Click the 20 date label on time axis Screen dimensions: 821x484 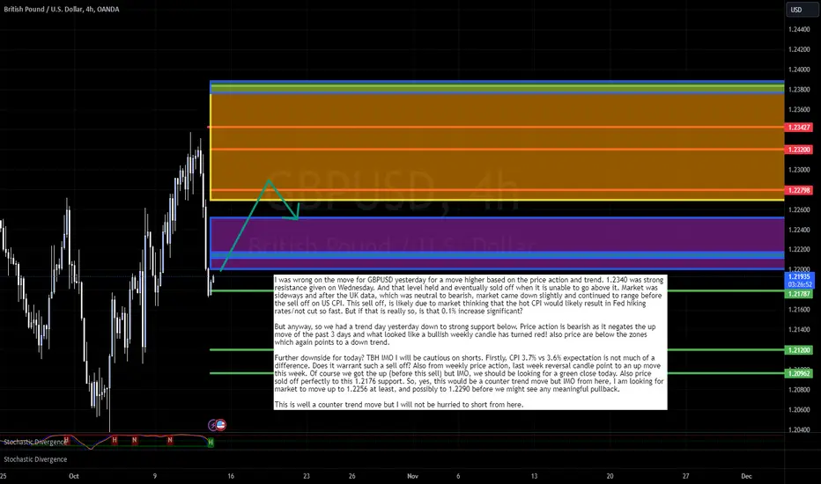(610, 476)
